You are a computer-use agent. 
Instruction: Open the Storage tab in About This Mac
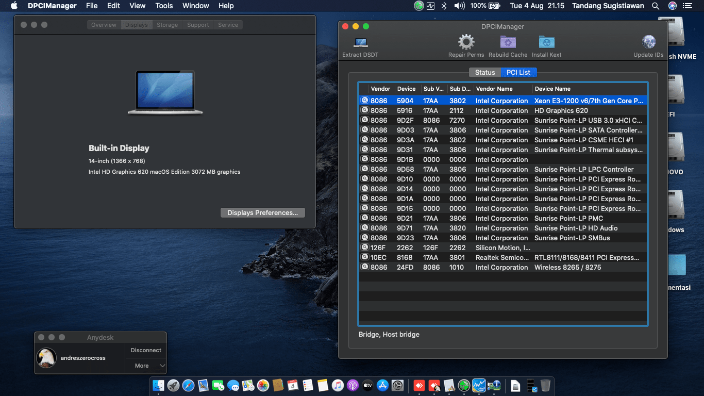pos(167,25)
